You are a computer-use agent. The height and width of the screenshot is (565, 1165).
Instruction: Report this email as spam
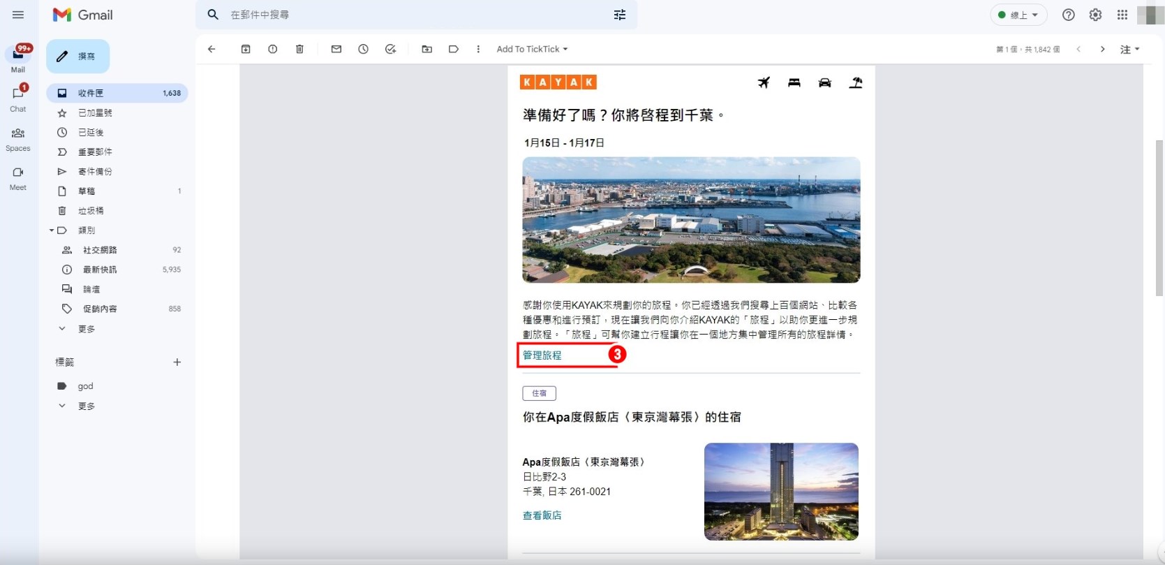click(x=273, y=49)
